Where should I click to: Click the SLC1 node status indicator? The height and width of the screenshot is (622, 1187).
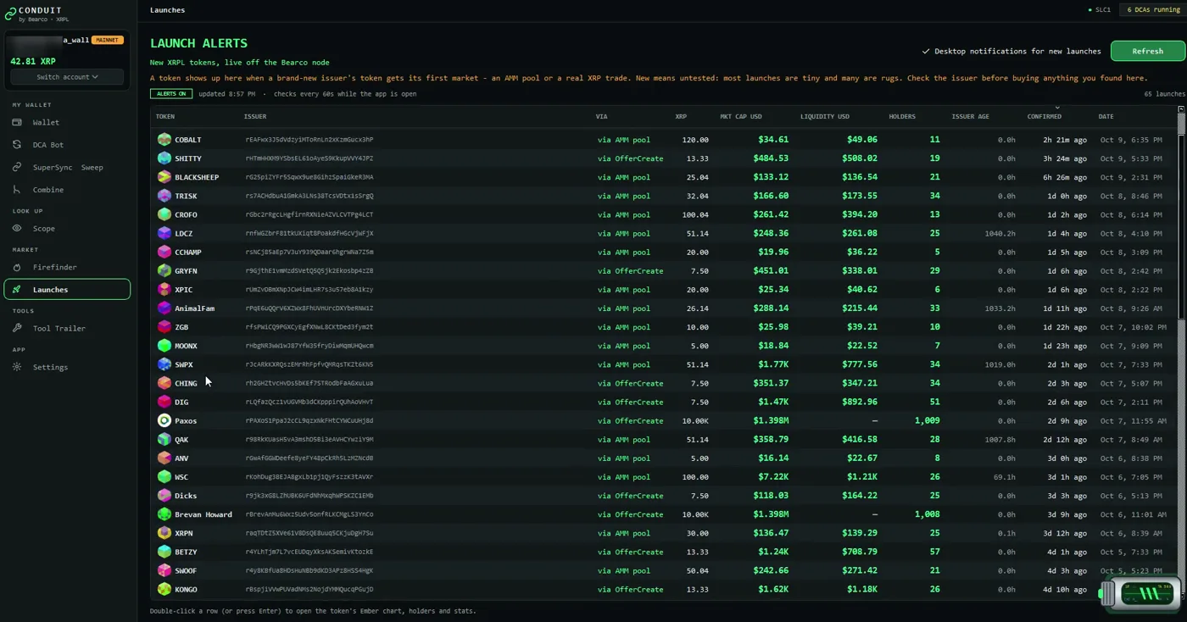pyautogui.click(x=1099, y=10)
